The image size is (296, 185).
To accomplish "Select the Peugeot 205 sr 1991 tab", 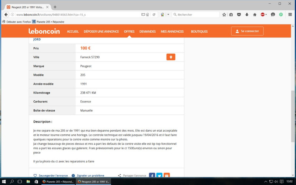I will (x=28, y=7).
